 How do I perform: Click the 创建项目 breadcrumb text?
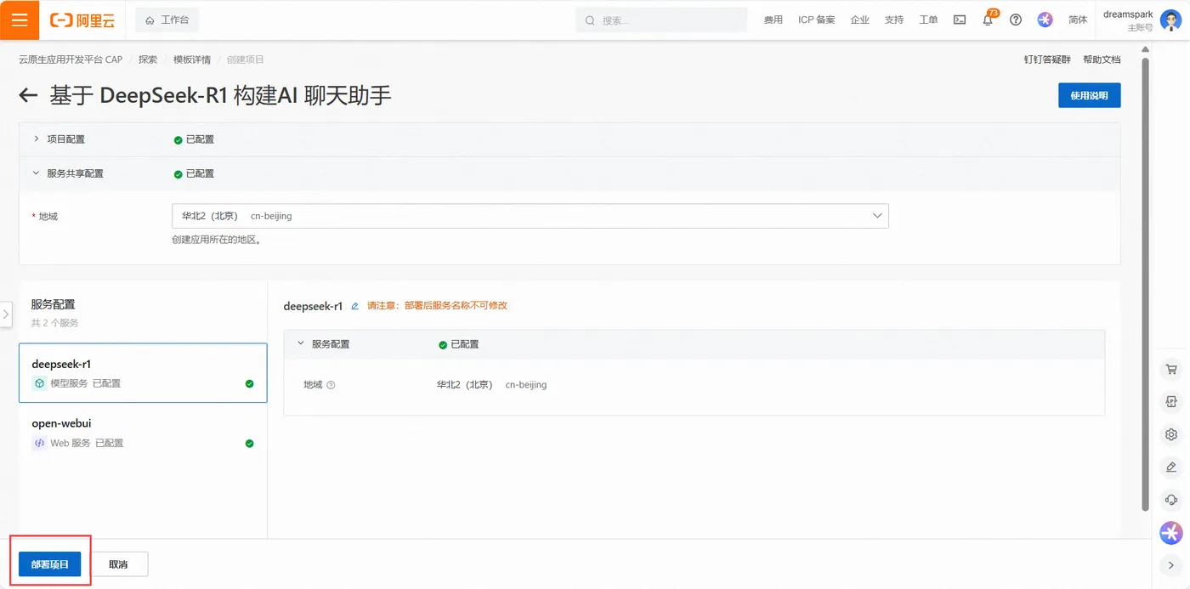click(x=245, y=59)
